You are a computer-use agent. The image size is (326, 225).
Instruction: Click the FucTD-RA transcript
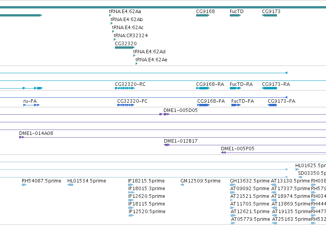point(235,88)
